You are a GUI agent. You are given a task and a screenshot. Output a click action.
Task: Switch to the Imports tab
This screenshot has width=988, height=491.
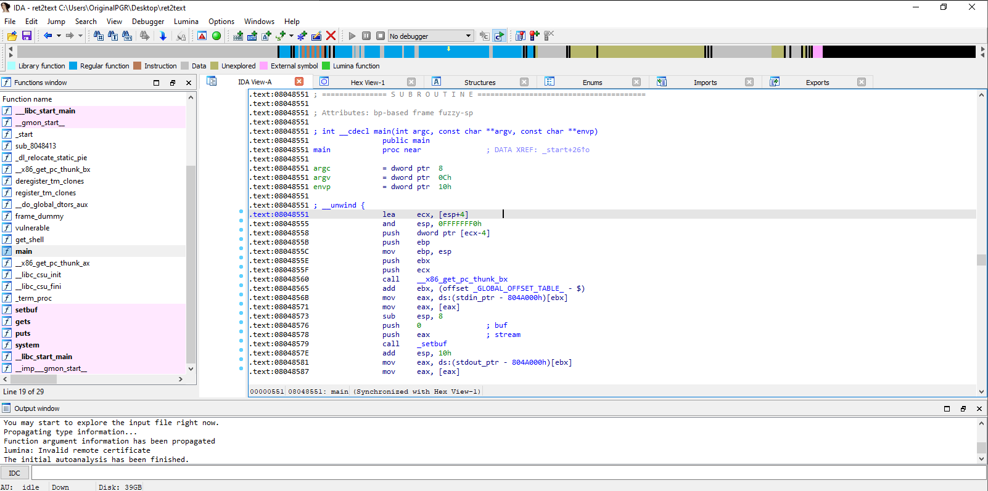[705, 82]
